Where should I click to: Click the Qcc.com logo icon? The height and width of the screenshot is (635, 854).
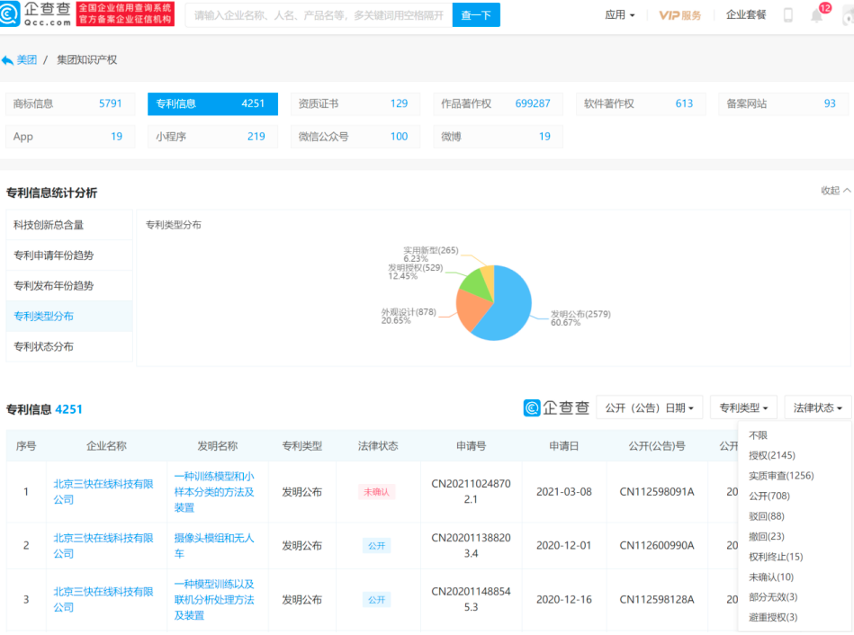coord(9,14)
